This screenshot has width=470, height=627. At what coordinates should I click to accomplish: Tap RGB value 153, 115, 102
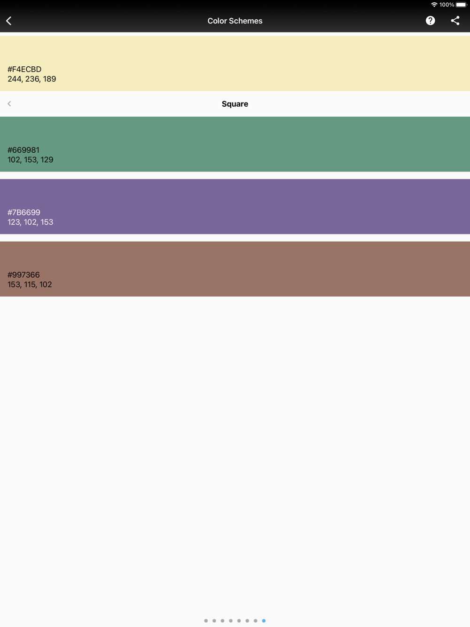click(30, 284)
